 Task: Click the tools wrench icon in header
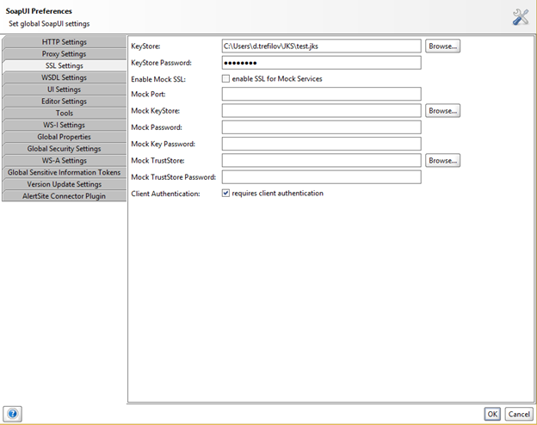coord(521,17)
